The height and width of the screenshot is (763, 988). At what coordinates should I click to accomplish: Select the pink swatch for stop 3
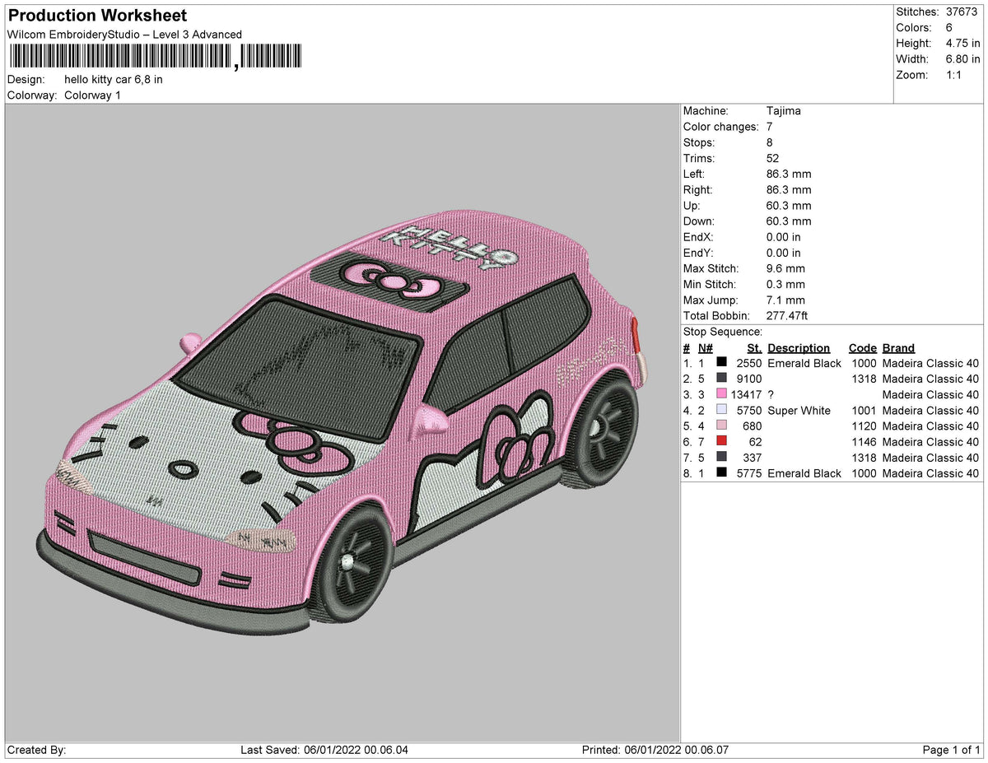(x=722, y=394)
